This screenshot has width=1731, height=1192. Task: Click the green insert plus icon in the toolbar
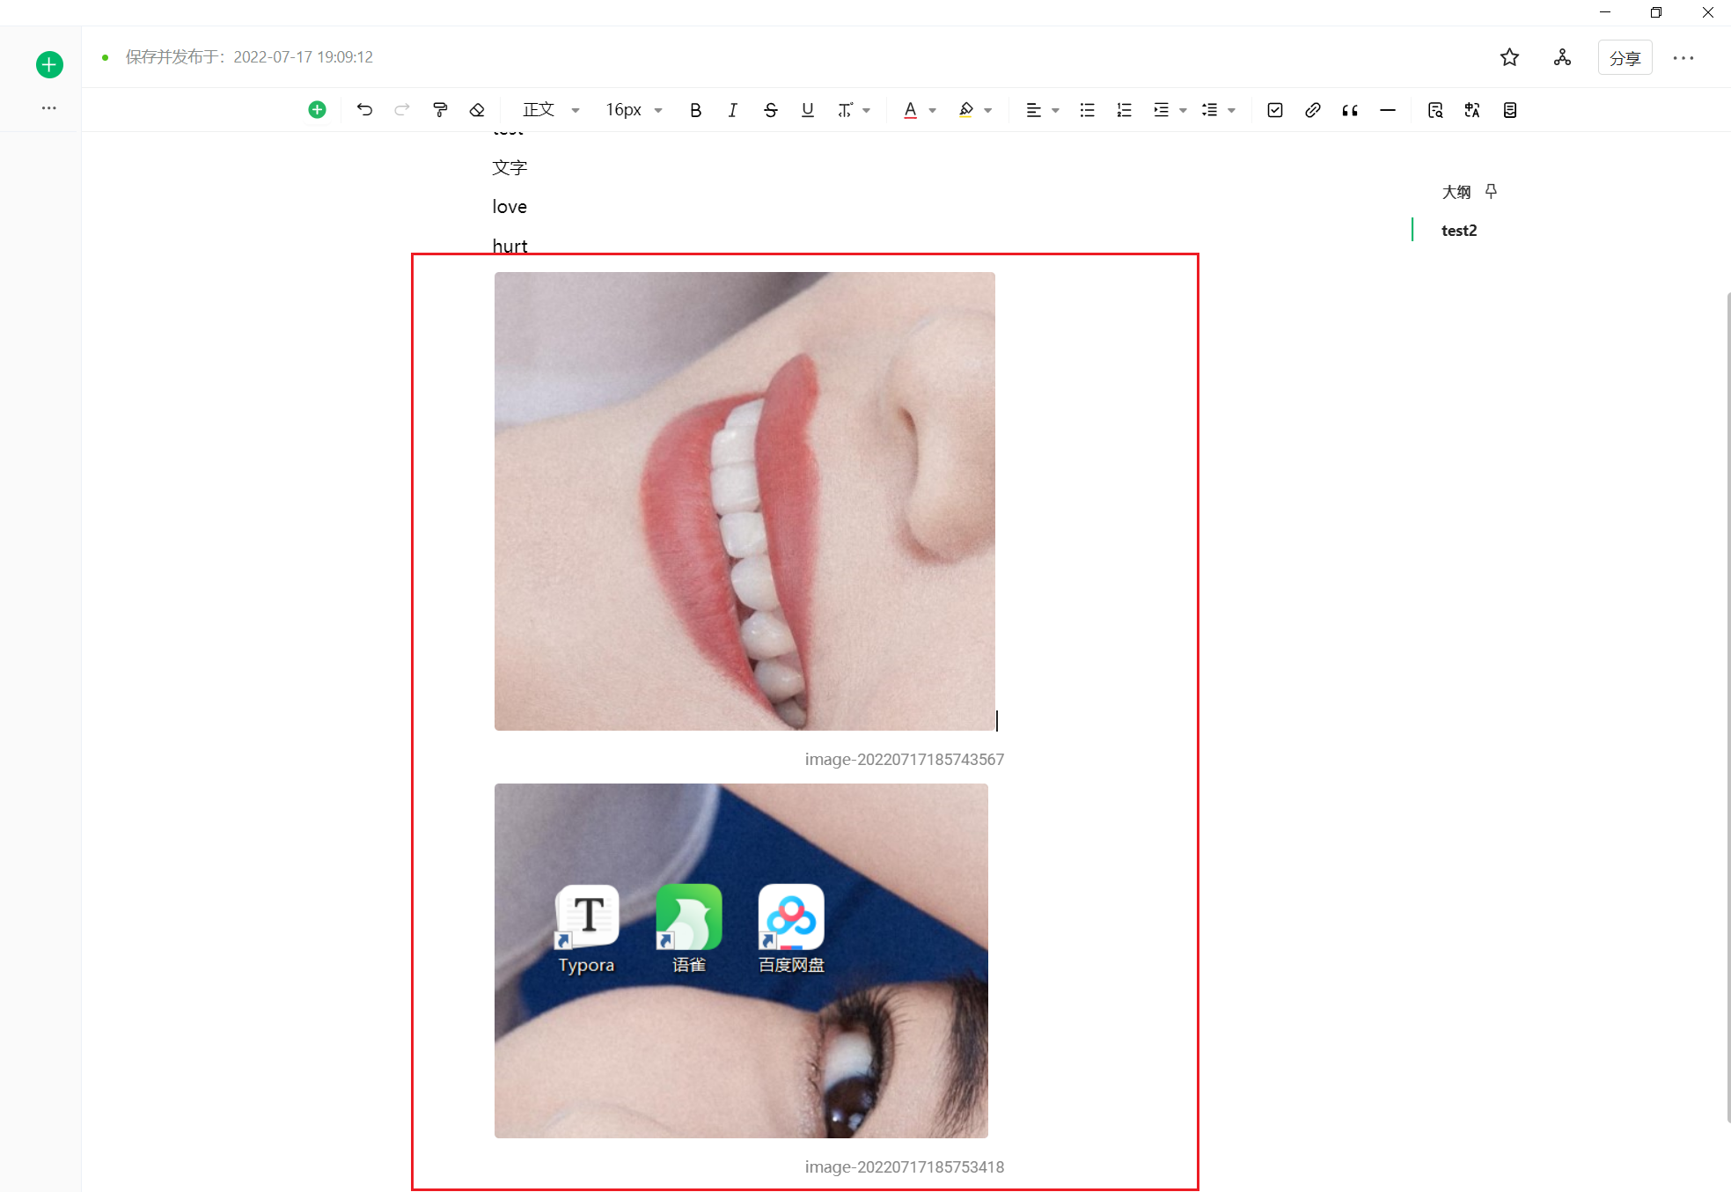click(317, 110)
